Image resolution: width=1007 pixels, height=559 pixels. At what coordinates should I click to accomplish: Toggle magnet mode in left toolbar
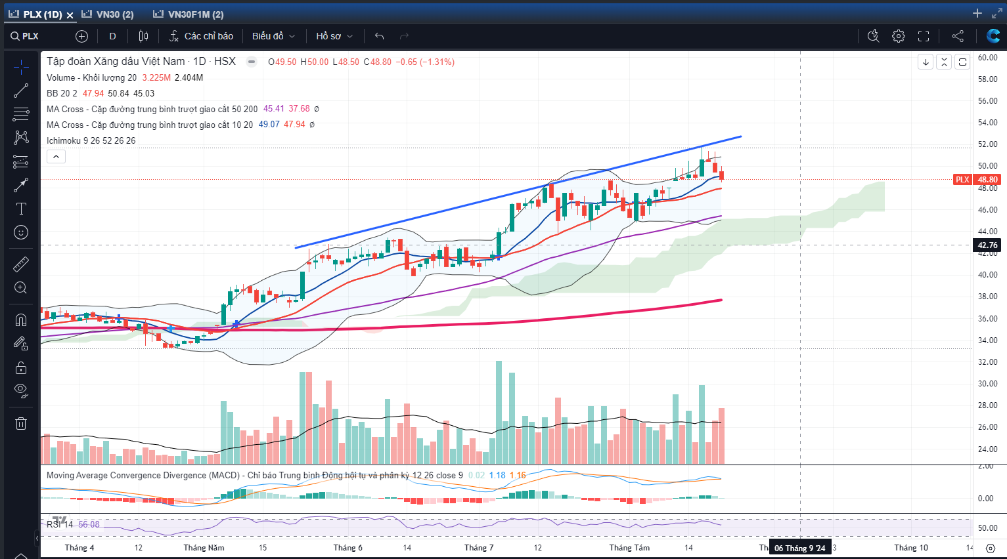click(21, 320)
